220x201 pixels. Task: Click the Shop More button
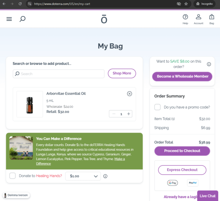pyautogui.click(x=122, y=73)
